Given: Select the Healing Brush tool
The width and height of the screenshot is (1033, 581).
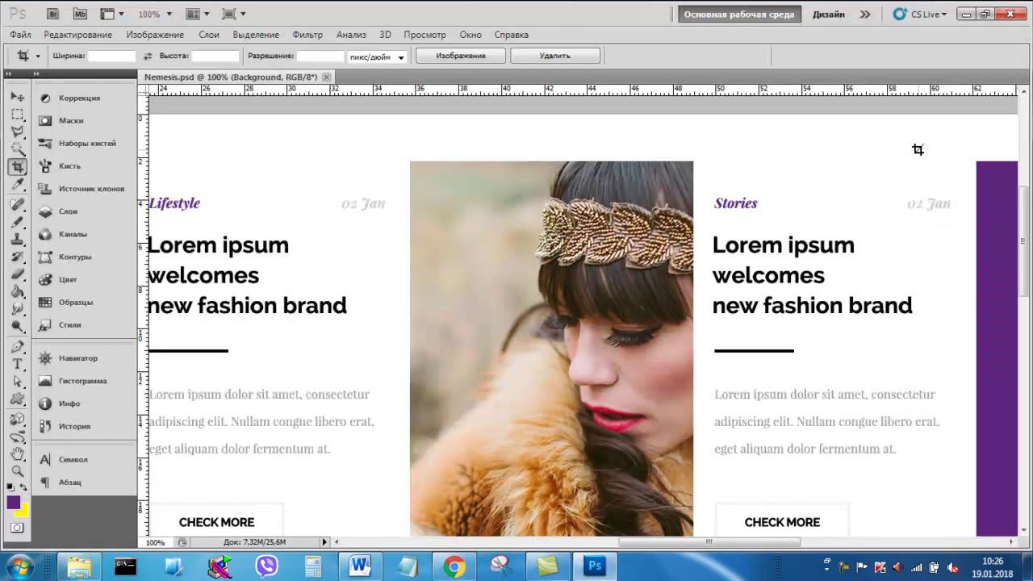Looking at the screenshot, I should click(17, 205).
